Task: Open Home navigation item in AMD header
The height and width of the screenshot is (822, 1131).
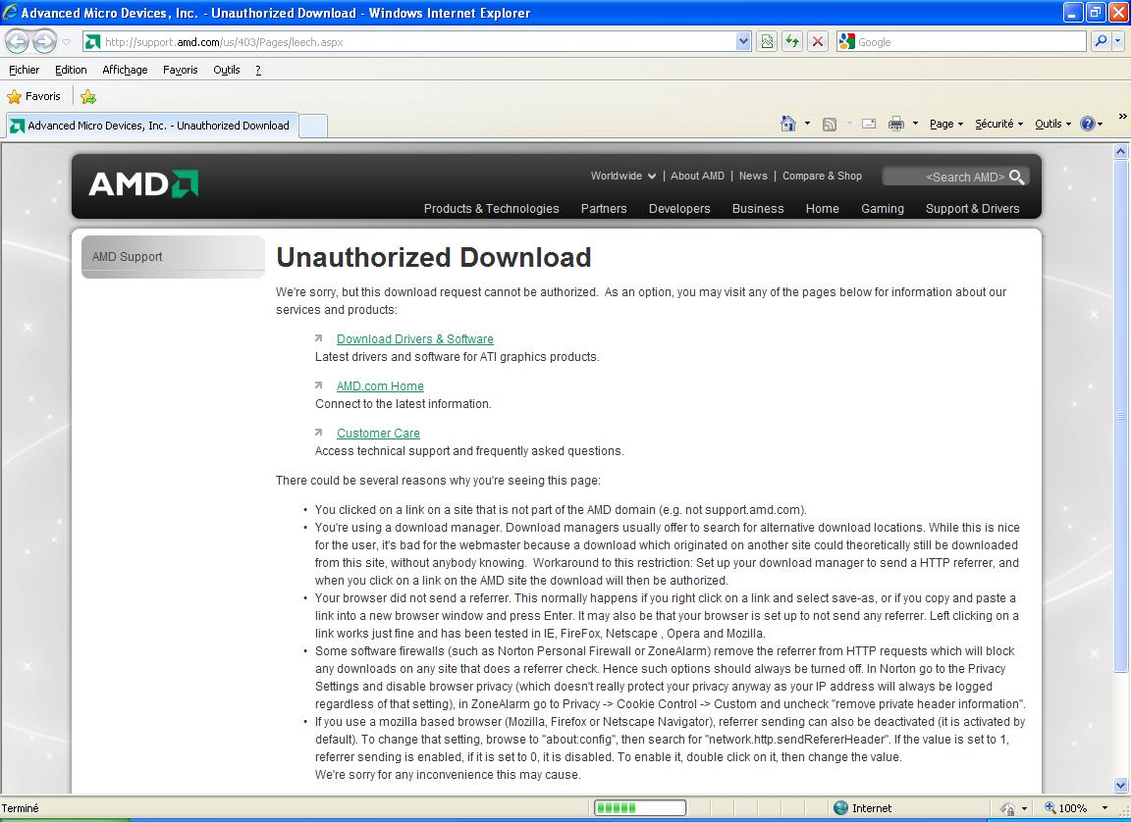Action: (823, 208)
